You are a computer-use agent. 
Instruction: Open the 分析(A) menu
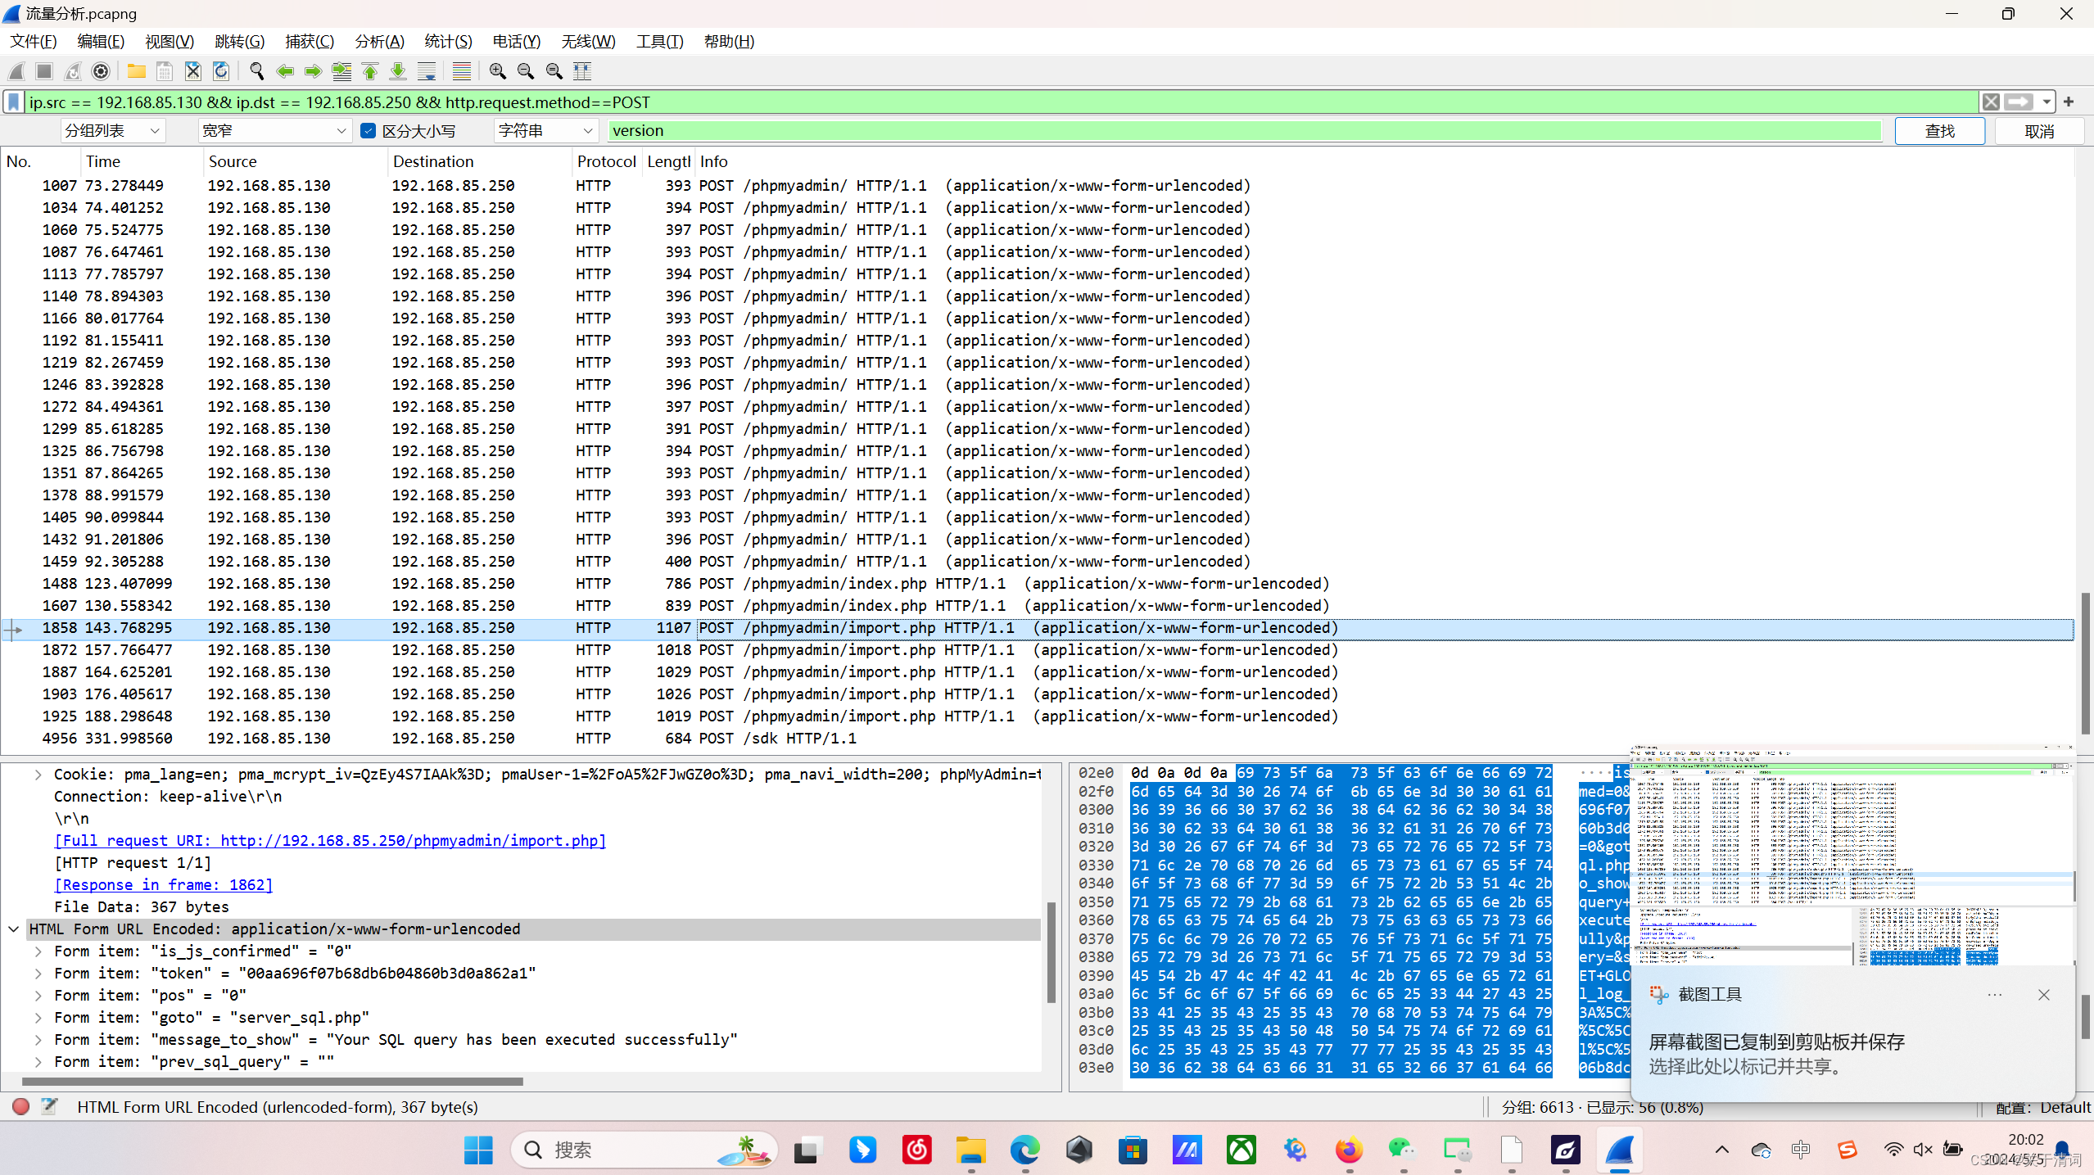(x=379, y=41)
